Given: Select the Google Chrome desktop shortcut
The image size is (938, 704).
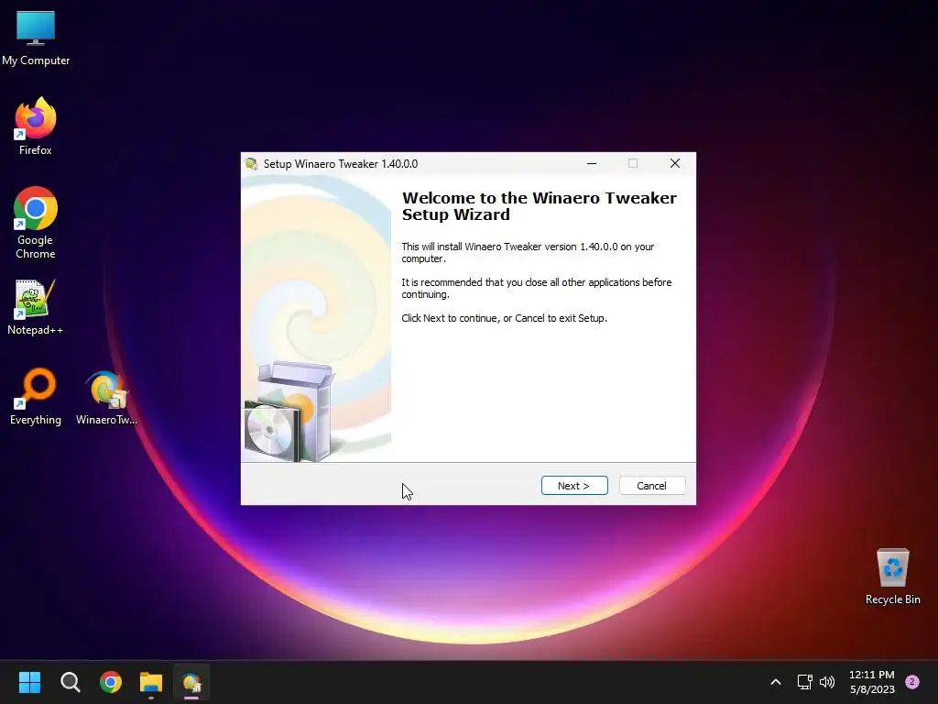Looking at the screenshot, I should click(x=36, y=223).
